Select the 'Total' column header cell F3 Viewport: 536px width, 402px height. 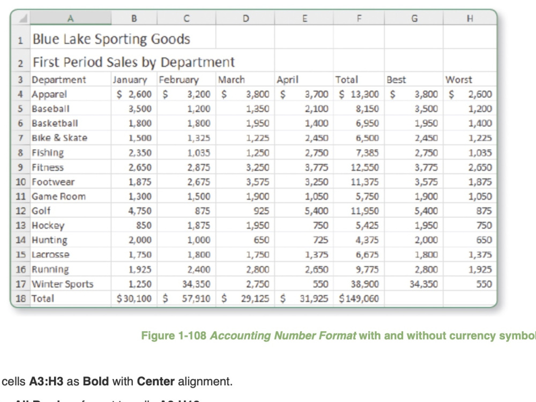coord(359,79)
